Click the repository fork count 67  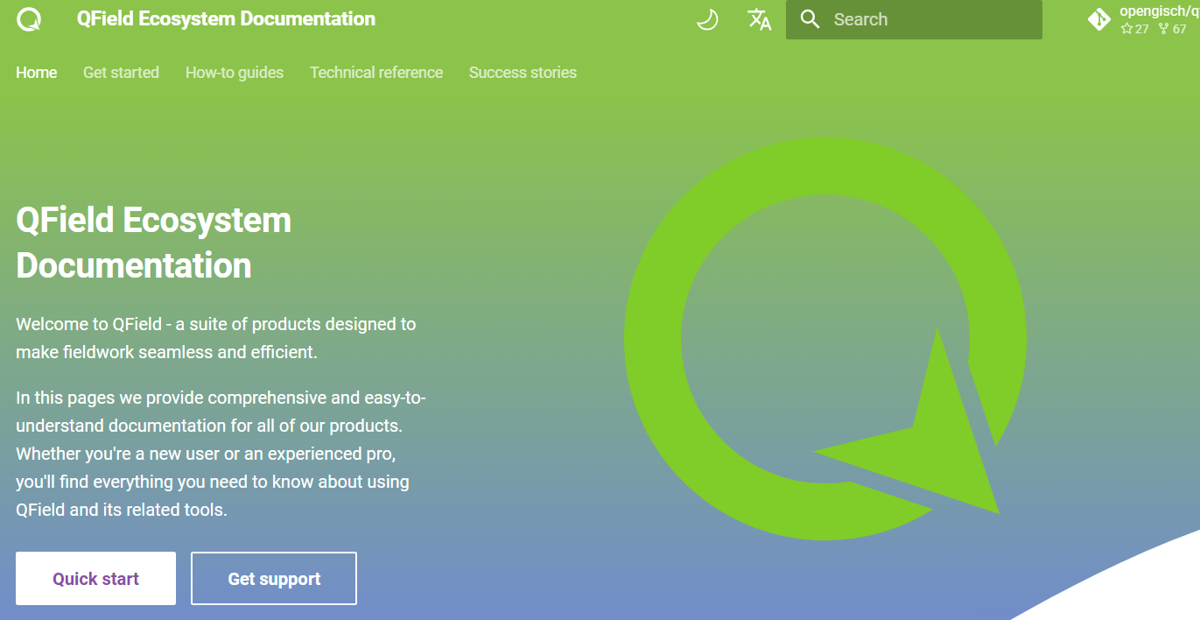[1173, 29]
